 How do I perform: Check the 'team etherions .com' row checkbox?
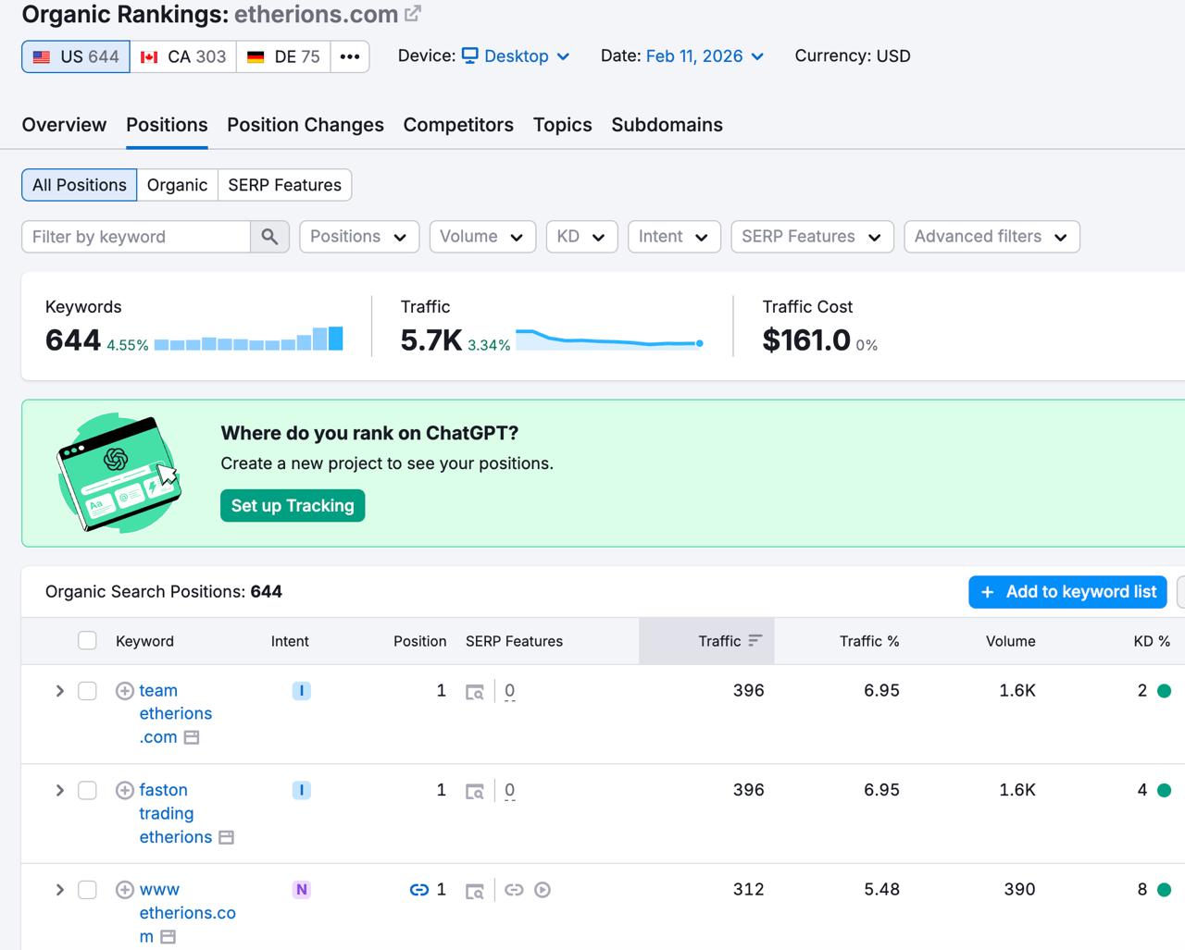(87, 691)
